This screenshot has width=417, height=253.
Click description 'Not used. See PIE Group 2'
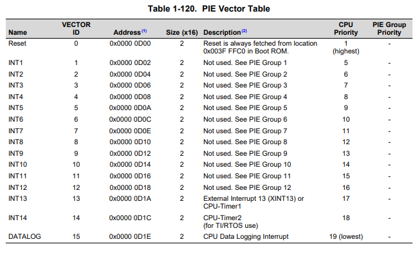[245, 74]
